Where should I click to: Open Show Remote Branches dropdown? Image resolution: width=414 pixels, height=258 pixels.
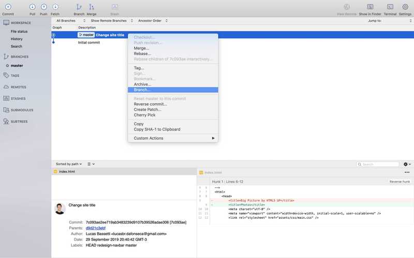pyautogui.click(x=112, y=21)
